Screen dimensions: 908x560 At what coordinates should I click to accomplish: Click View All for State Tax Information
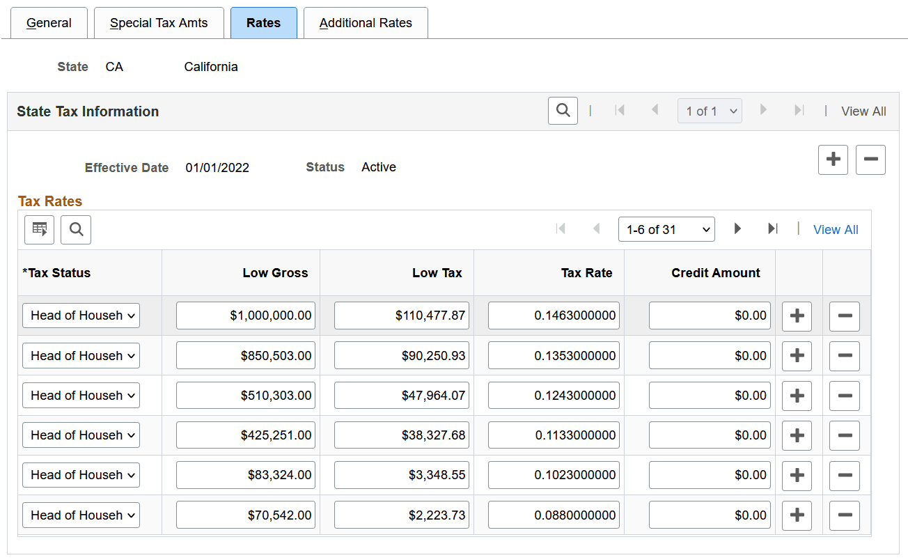pyautogui.click(x=863, y=111)
